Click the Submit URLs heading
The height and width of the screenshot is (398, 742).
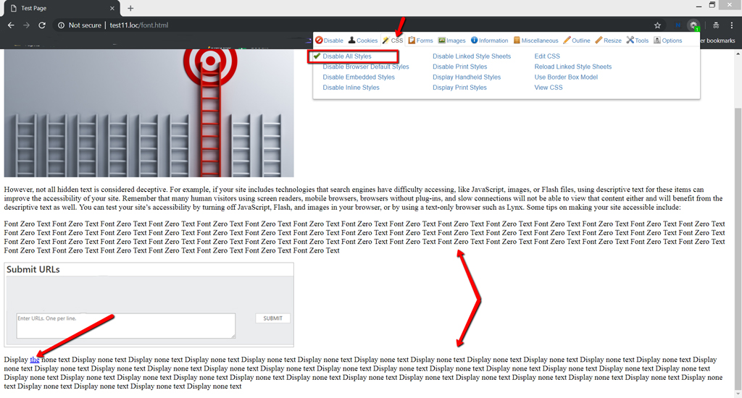click(33, 269)
